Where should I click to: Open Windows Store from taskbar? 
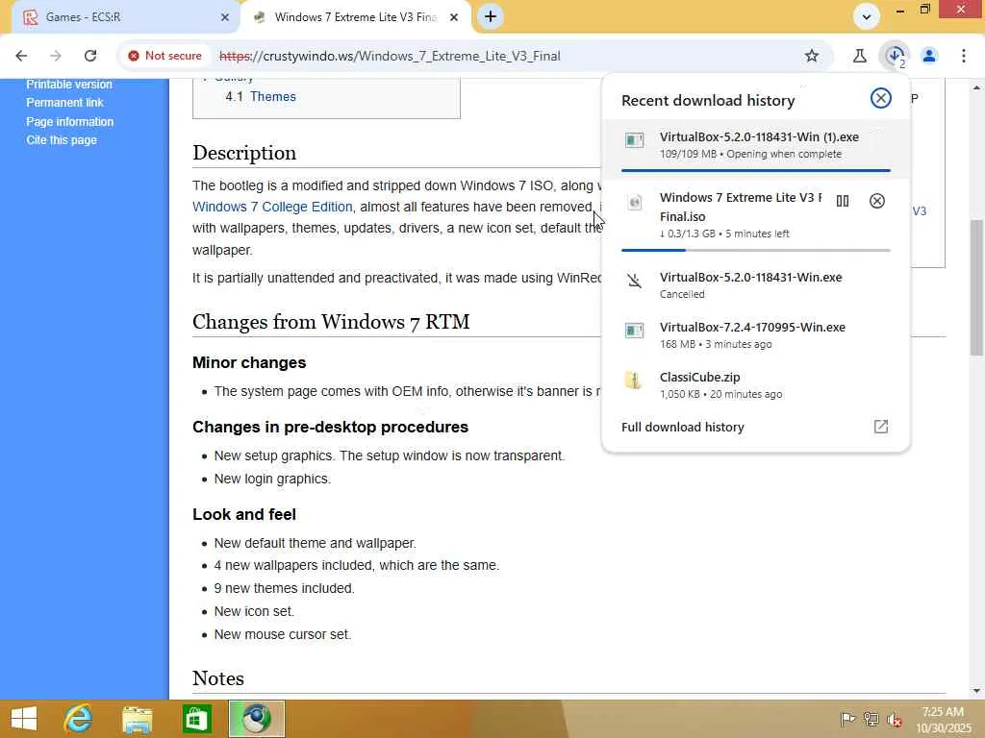pyautogui.click(x=196, y=719)
